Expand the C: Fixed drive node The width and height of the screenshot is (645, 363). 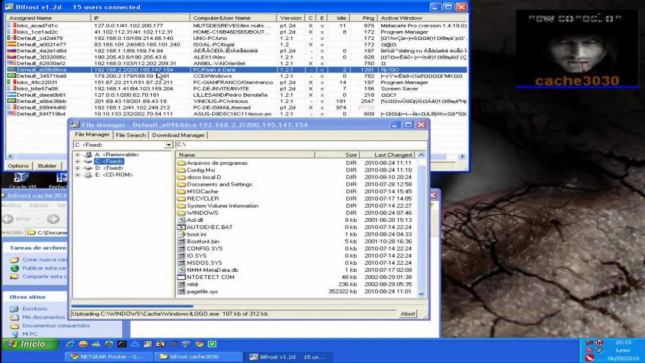pos(77,161)
